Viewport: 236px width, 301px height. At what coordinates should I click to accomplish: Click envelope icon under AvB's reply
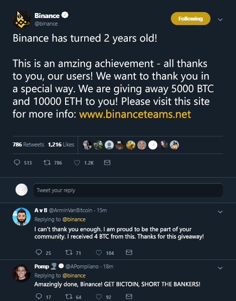click(x=129, y=252)
